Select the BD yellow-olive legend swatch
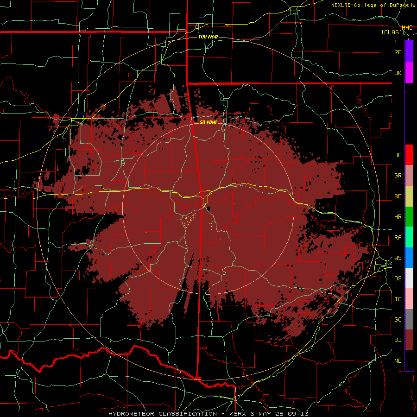Viewport: 417px width, 417px height. click(x=409, y=196)
